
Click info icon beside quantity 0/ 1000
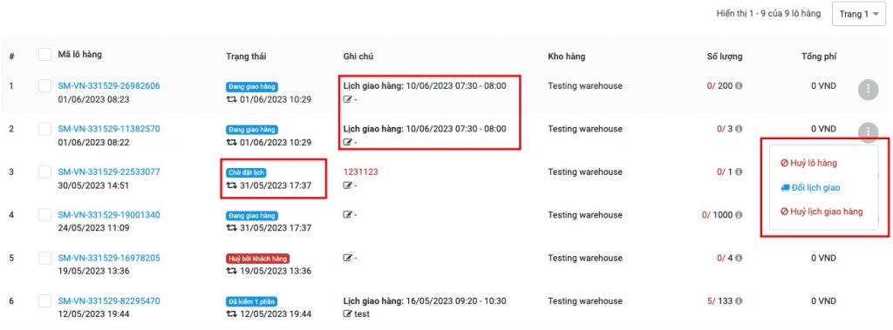coord(739,216)
